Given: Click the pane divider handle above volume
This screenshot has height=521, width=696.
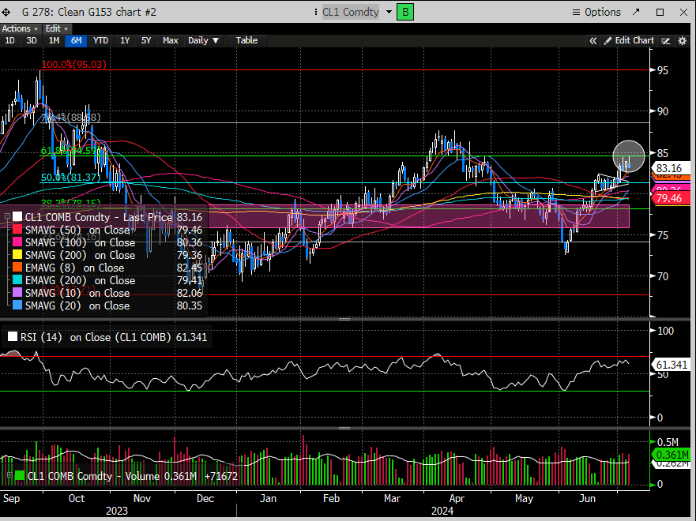Looking at the screenshot, I should [x=344, y=429].
